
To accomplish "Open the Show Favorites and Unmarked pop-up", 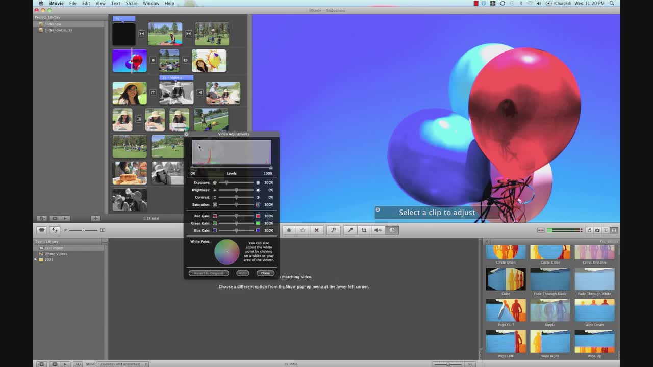I will [x=123, y=364].
